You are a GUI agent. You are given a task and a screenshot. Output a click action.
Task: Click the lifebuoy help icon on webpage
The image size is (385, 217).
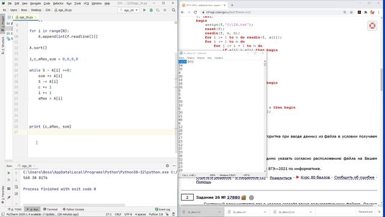pyautogui.click(x=372, y=25)
